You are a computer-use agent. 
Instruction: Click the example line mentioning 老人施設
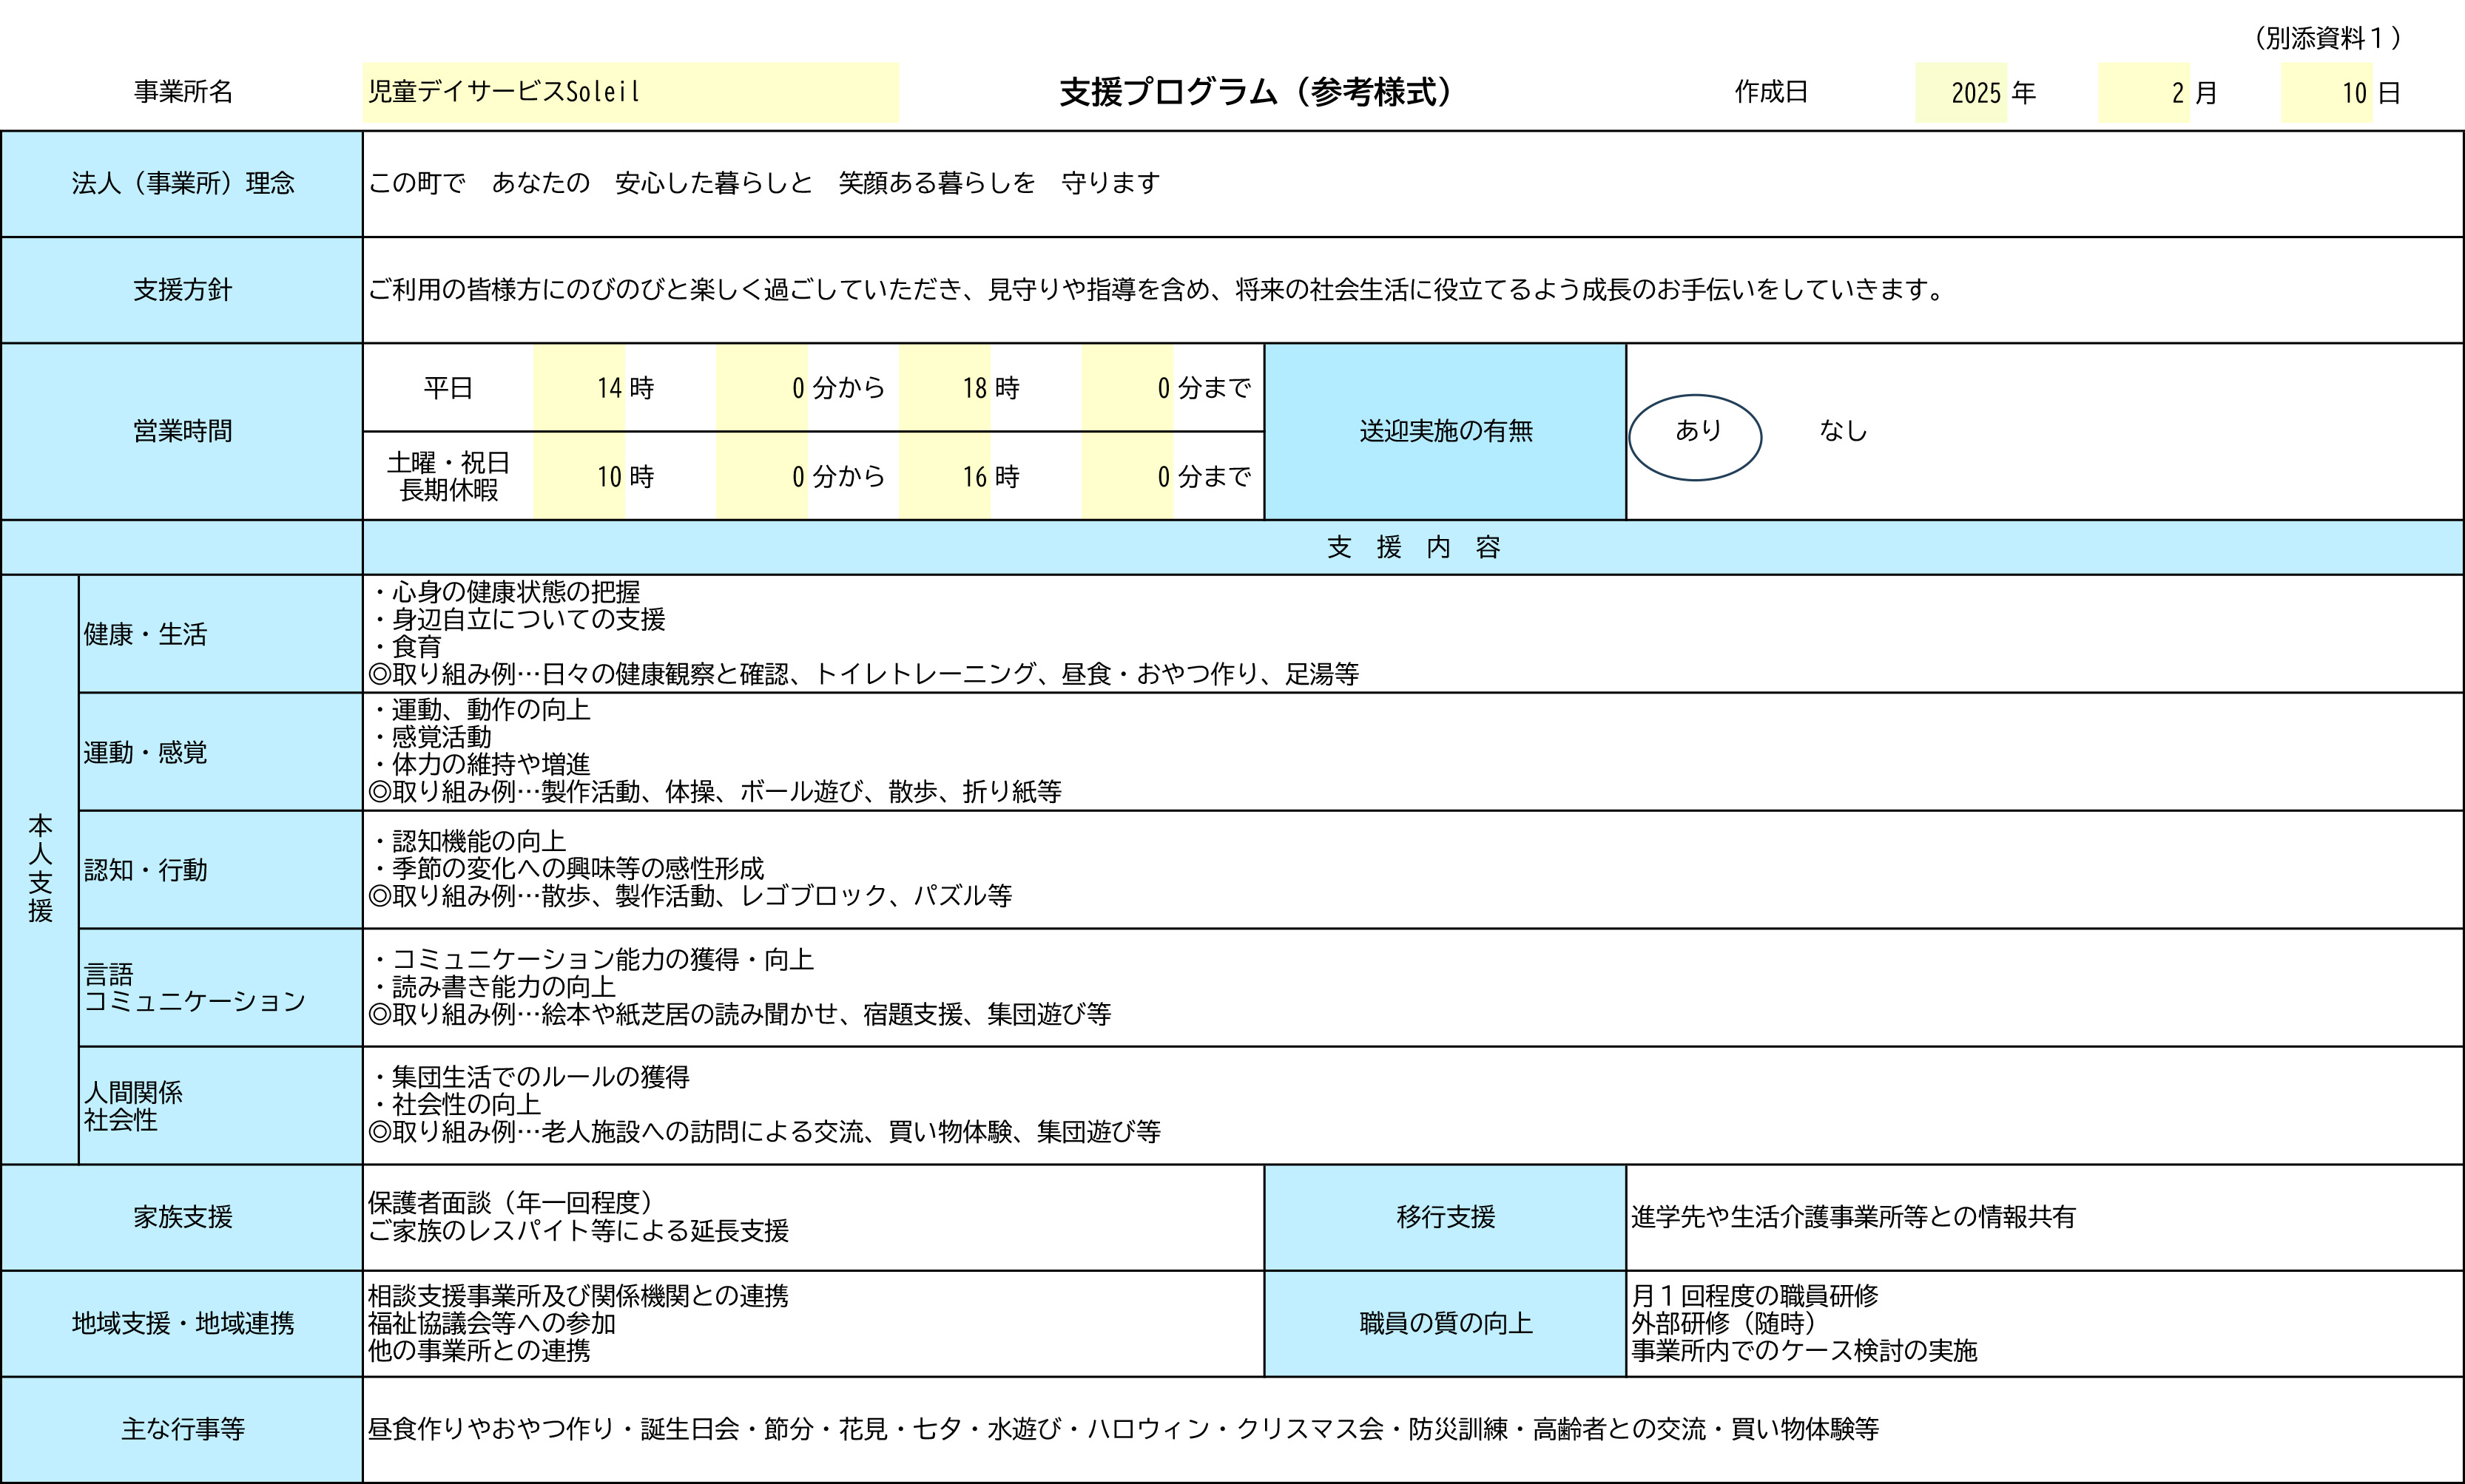point(764,1132)
